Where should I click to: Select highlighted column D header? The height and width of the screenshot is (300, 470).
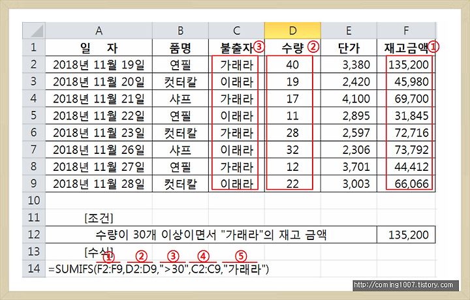point(292,31)
